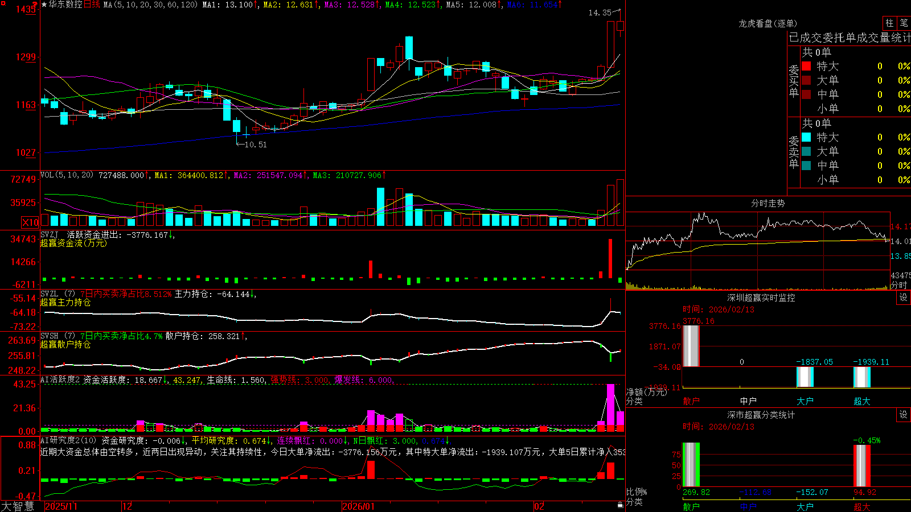
Task: Click the 活跃资金进出: -3776.167 value
Action: [118, 234]
